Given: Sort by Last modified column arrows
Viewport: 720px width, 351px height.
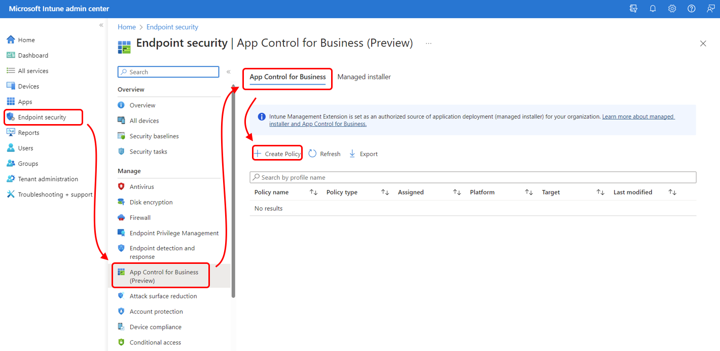Looking at the screenshot, I should tap(672, 192).
